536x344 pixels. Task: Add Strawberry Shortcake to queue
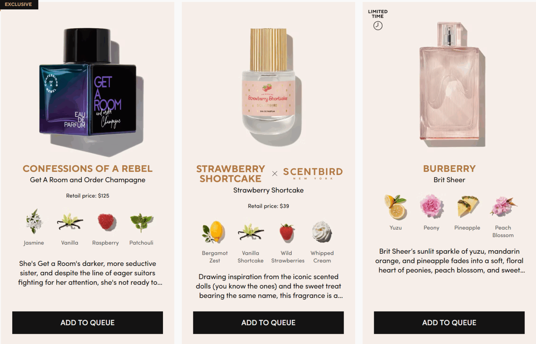click(268, 323)
